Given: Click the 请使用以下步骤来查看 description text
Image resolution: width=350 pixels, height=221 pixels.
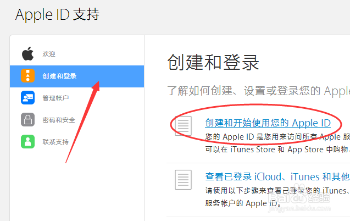Looking at the screenshot, I should pyautogui.click(x=277, y=190).
